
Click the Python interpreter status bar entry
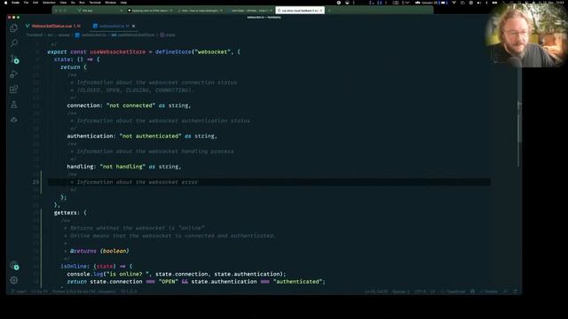tap(84, 292)
